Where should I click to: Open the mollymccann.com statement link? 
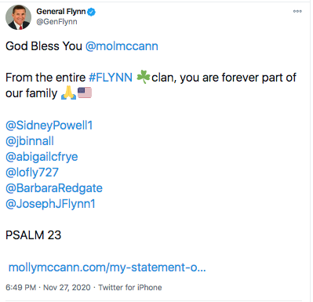pos(107,267)
